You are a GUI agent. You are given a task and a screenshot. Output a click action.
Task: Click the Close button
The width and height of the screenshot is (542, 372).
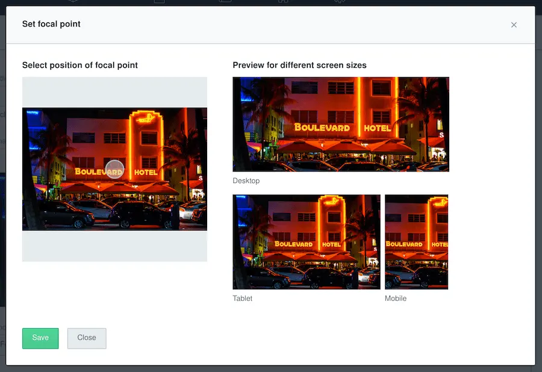pos(87,338)
